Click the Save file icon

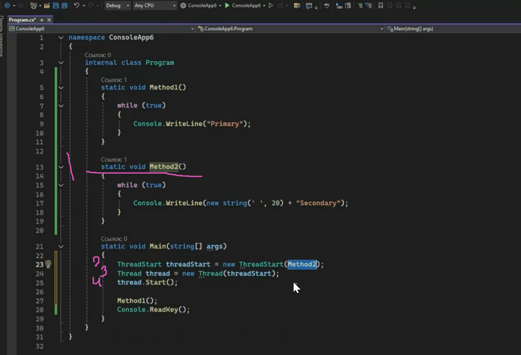tap(56, 6)
